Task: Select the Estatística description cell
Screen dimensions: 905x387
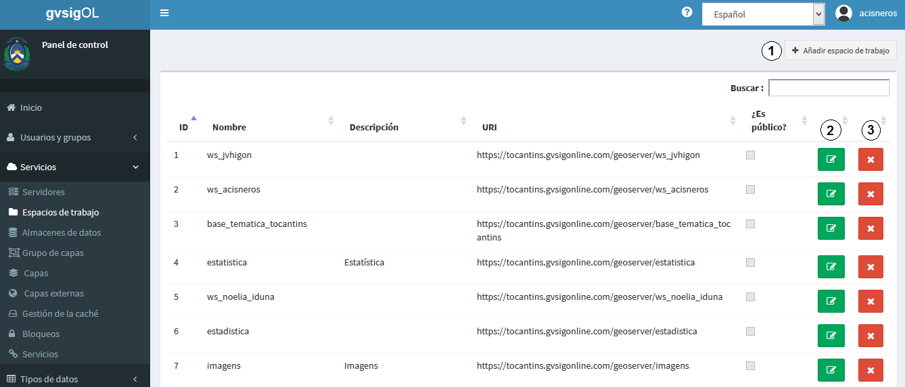Action: (364, 262)
